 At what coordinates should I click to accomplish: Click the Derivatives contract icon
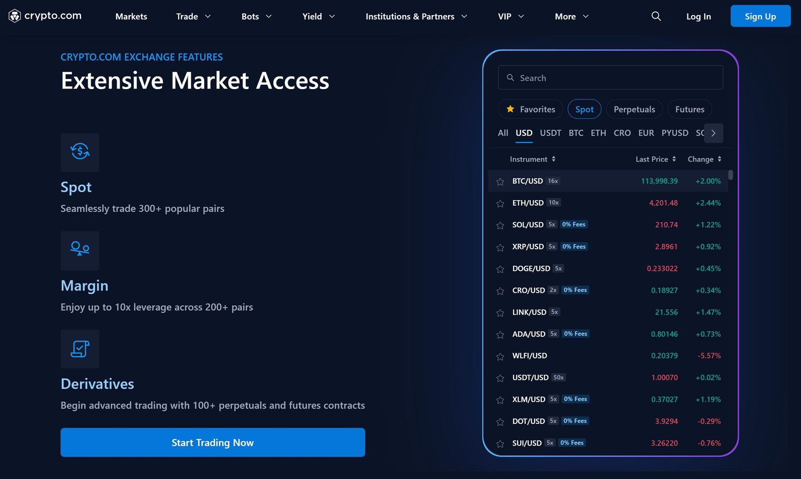(x=80, y=349)
